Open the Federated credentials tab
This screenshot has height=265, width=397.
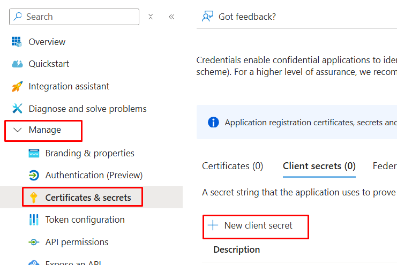coord(384,166)
